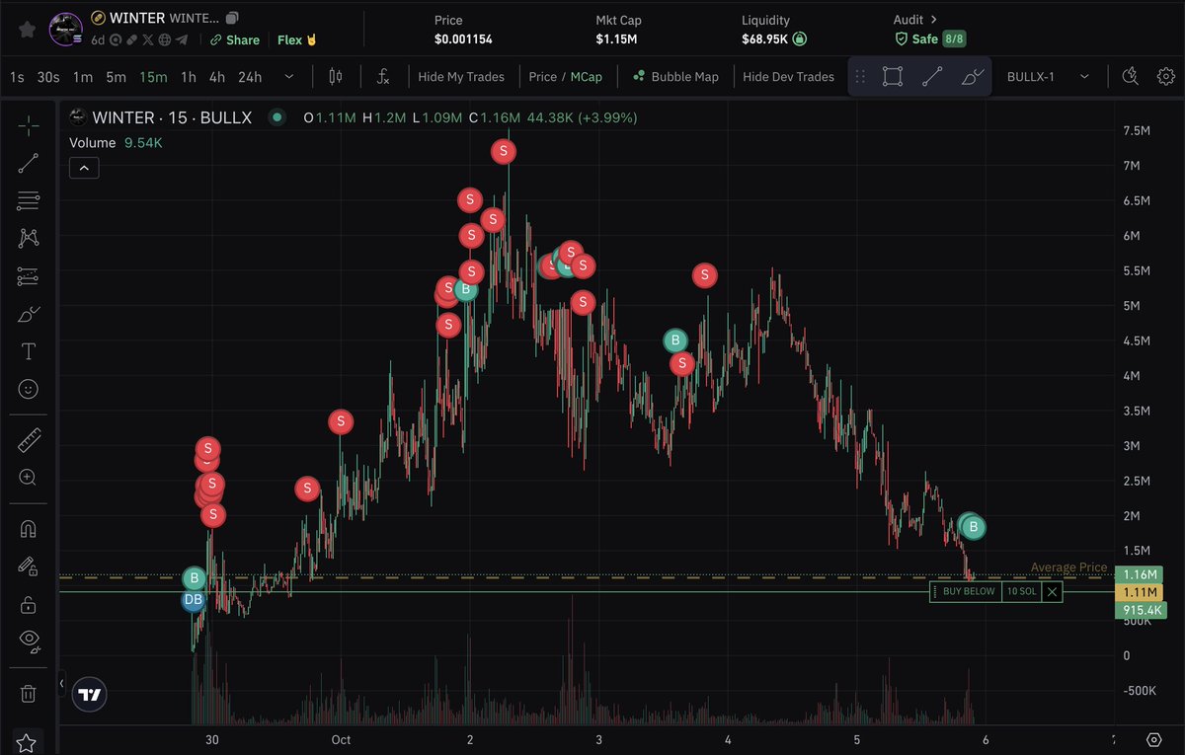
Task: Toggle Hide My Trades
Action: (461, 76)
